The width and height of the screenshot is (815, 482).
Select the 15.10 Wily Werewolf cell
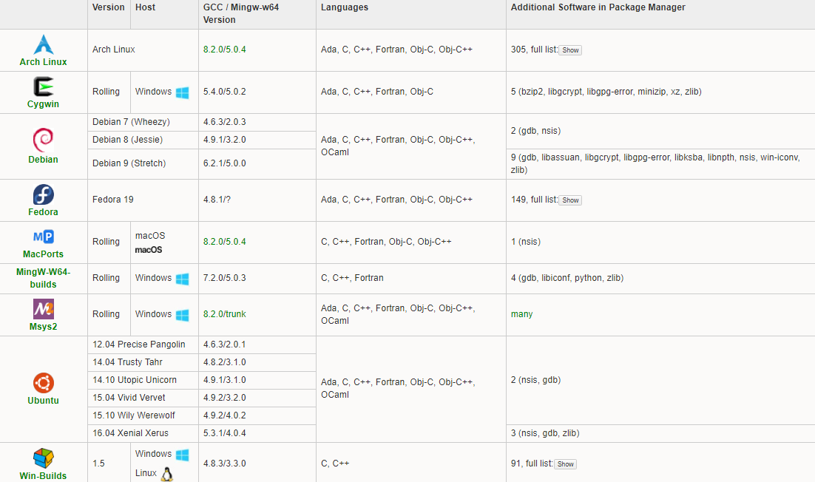coord(143,415)
